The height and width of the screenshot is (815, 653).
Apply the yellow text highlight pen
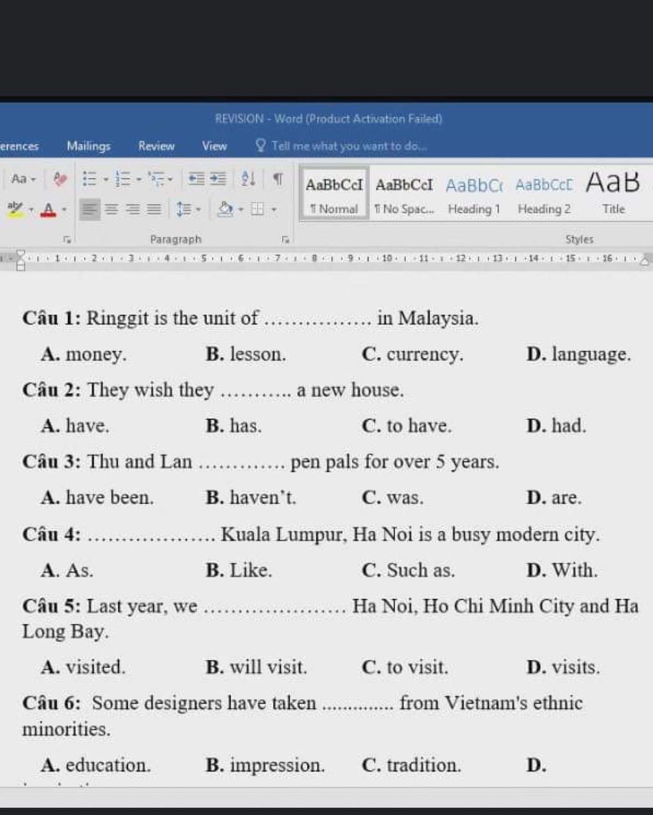click(15, 208)
